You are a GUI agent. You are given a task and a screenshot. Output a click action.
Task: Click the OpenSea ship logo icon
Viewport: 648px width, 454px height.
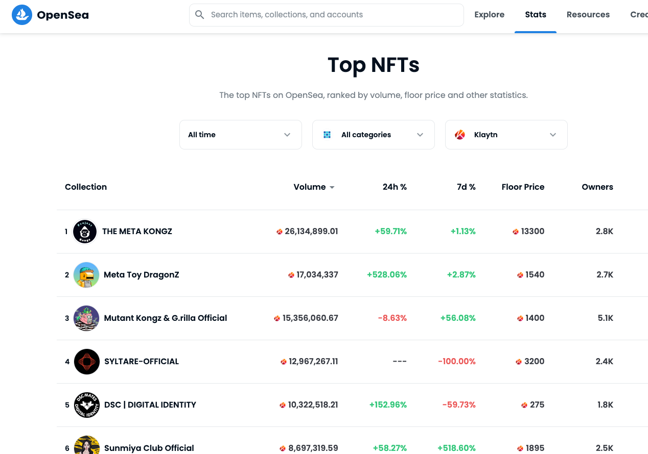click(22, 15)
